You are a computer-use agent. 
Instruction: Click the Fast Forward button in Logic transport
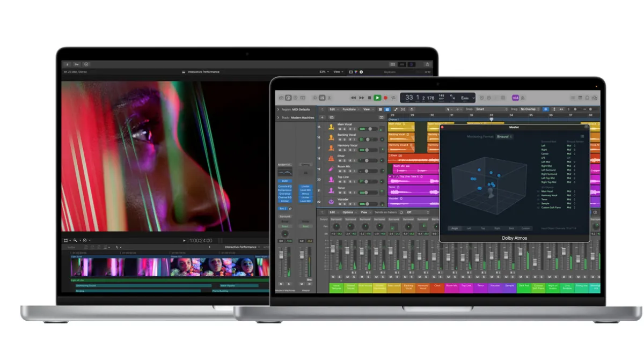(x=361, y=98)
